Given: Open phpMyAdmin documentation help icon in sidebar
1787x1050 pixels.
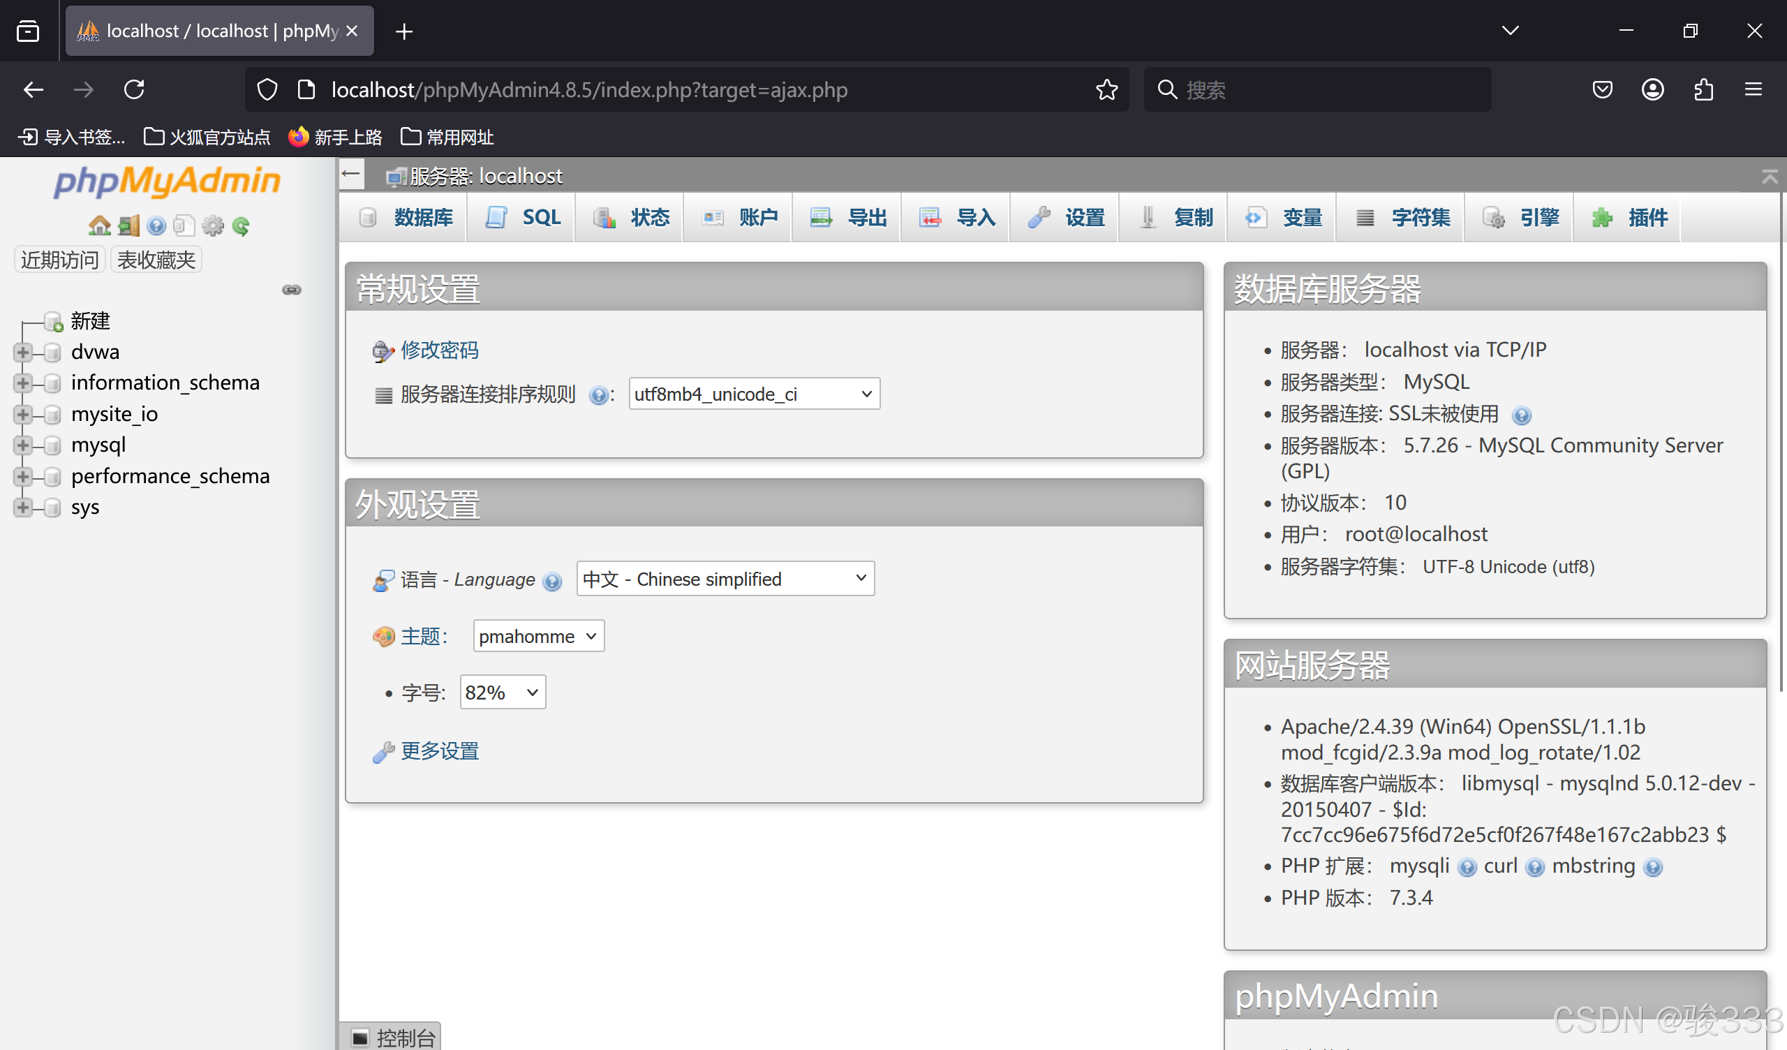Looking at the screenshot, I should click(156, 225).
